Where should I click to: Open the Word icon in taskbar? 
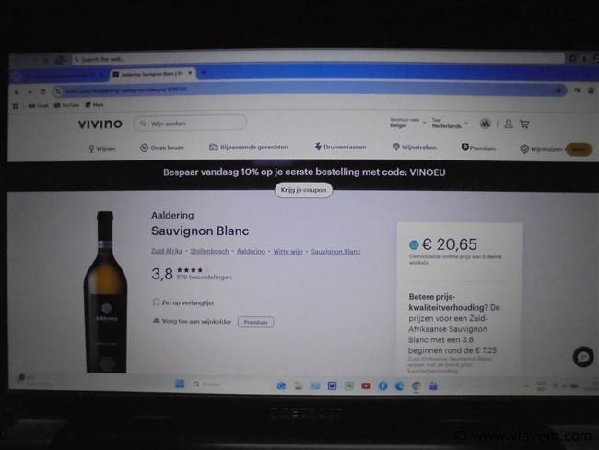pos(332,386)
